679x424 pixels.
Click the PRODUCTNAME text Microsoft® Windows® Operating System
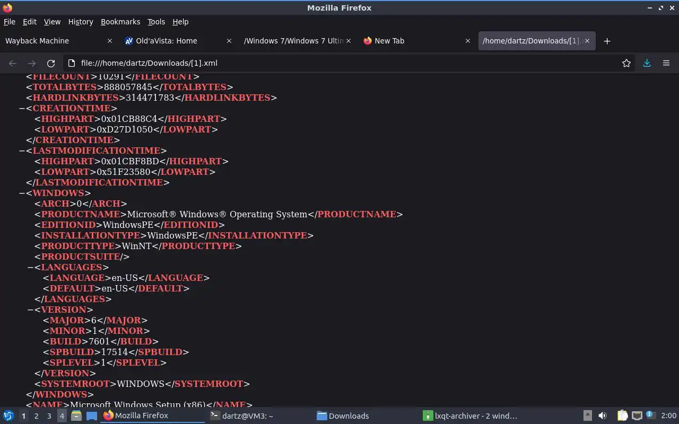point(217,214)
